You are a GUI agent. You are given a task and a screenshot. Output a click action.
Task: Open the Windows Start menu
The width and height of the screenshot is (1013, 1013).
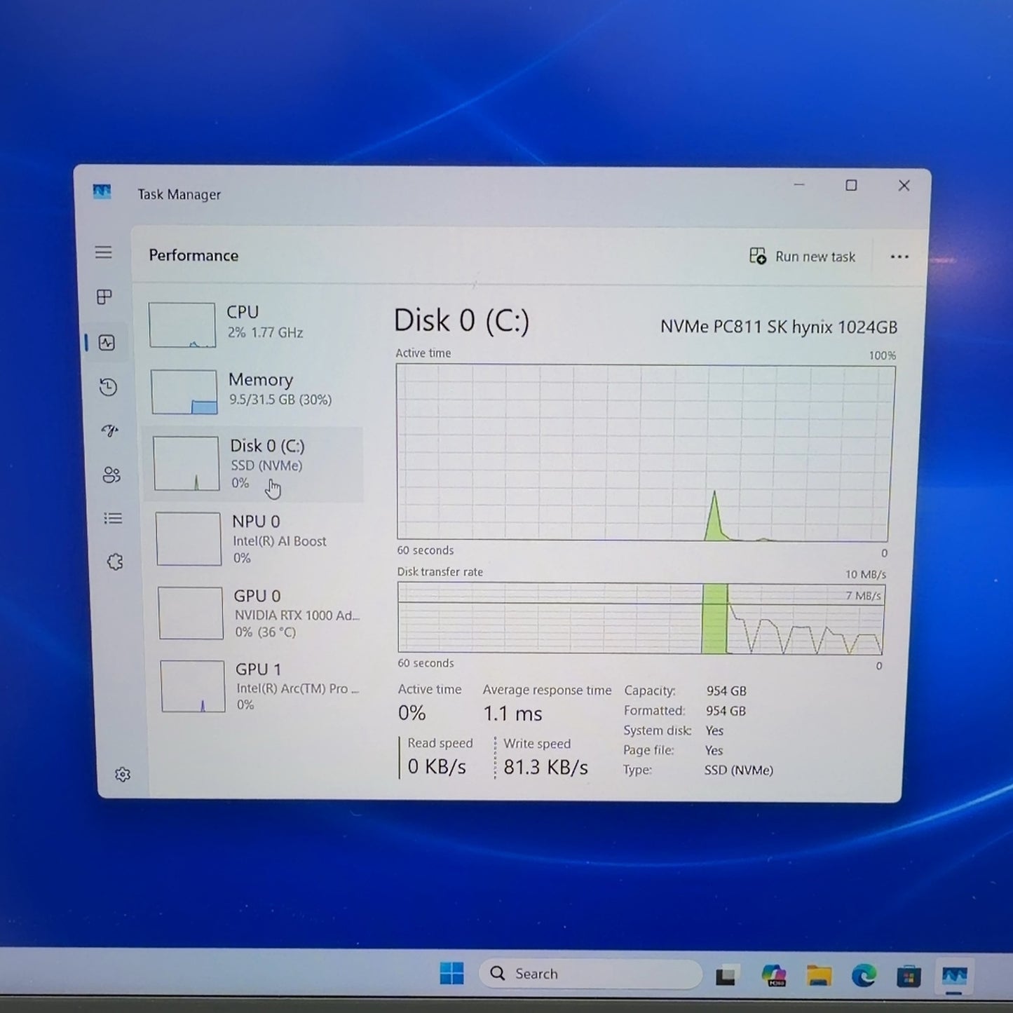click(x=451, y=973)
